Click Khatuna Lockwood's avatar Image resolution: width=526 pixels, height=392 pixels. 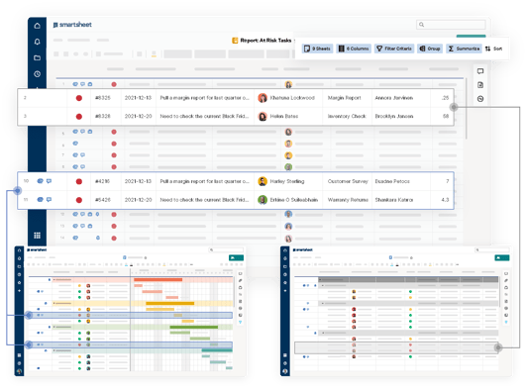tap(263, 98)
